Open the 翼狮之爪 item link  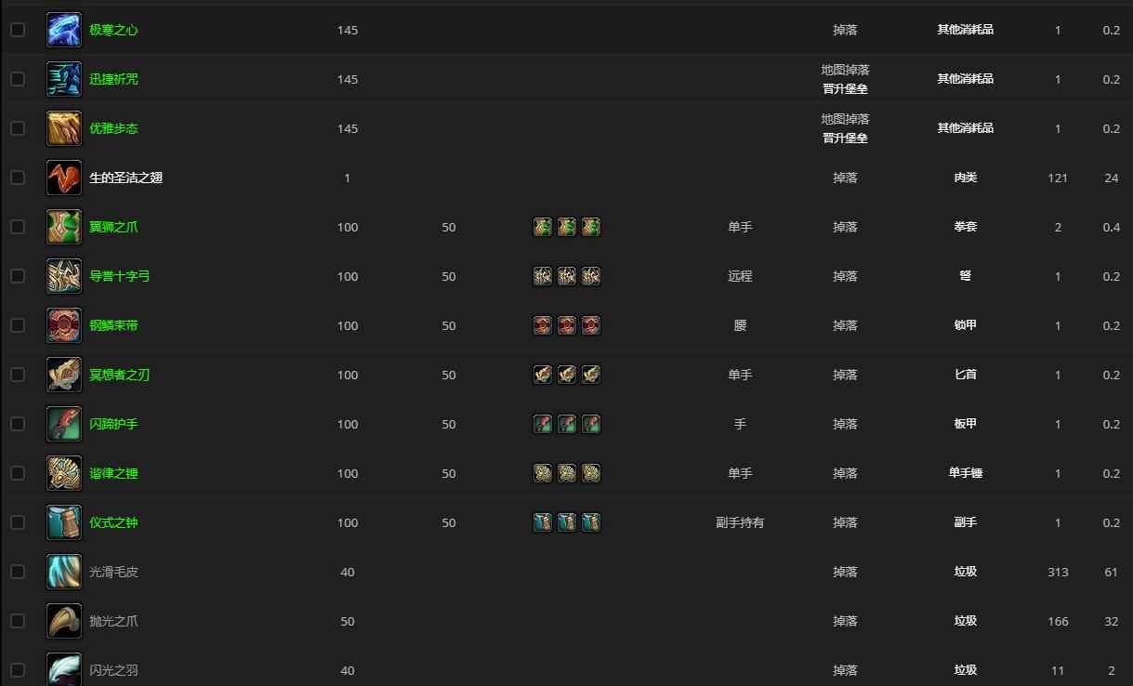(113, 227)
